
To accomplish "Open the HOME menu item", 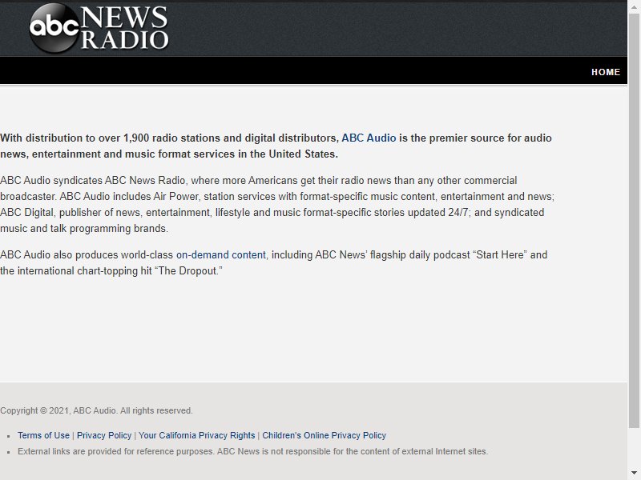I will [x=606, y=72].
